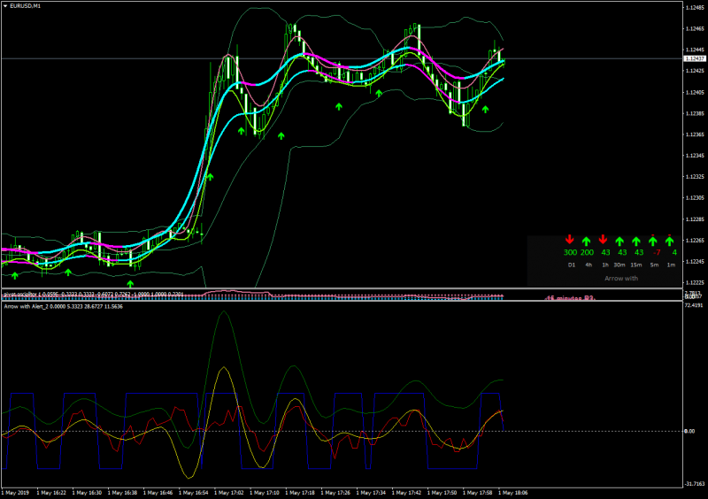Click the 15m timeframe label
This screenshot has height=499, width=708.
(x=636, y=265)
